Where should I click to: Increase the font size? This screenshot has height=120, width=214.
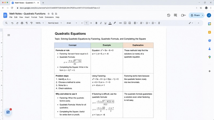tap(91, 23)
